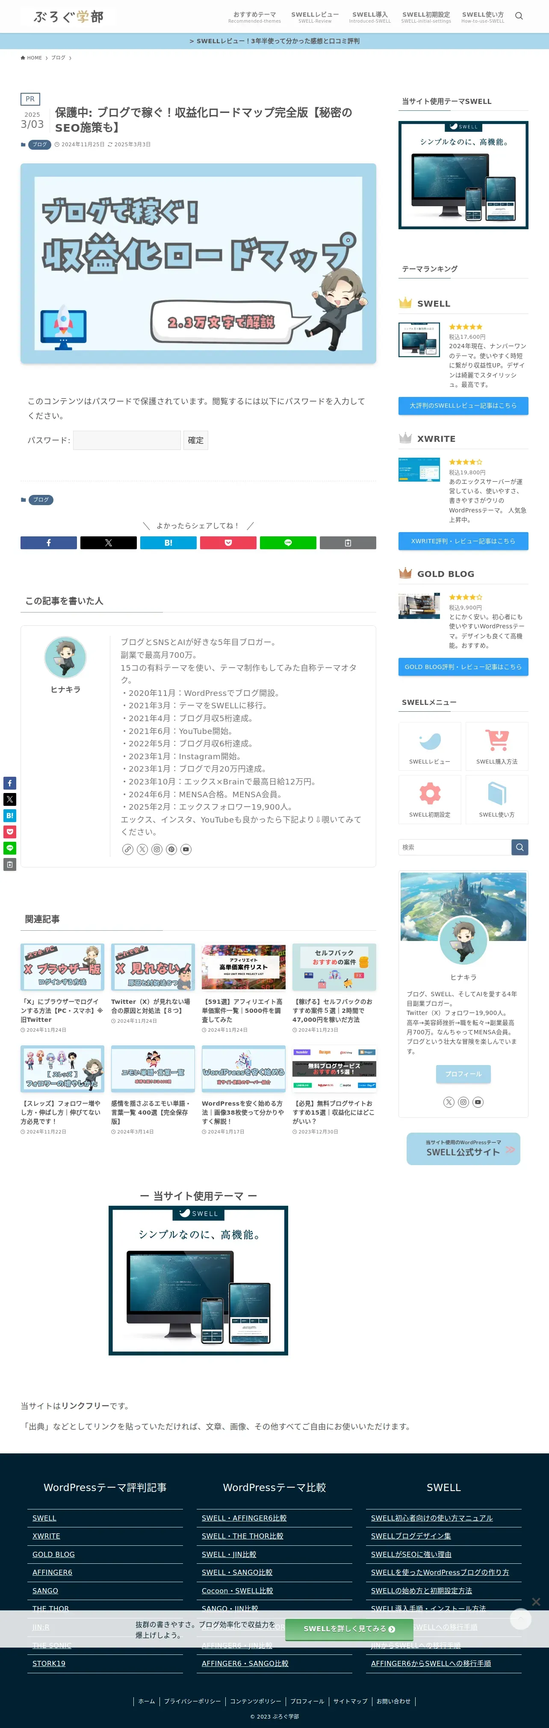This screenshot has height=1728, width=549.
Task: Click SWELL公式サイト sidebar banner
Action: (x=463, y=1148)
